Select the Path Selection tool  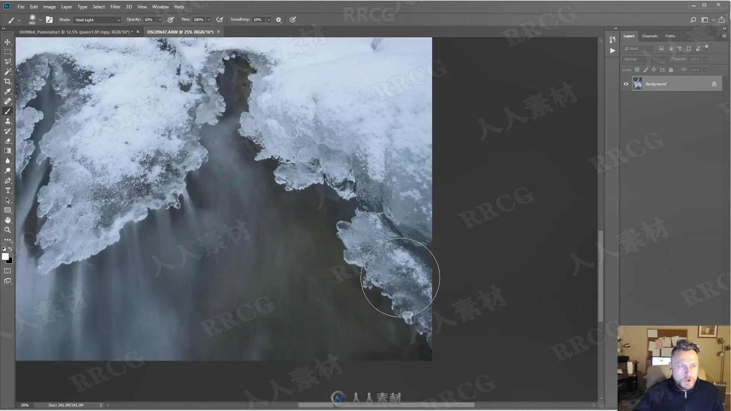point(8,200)
